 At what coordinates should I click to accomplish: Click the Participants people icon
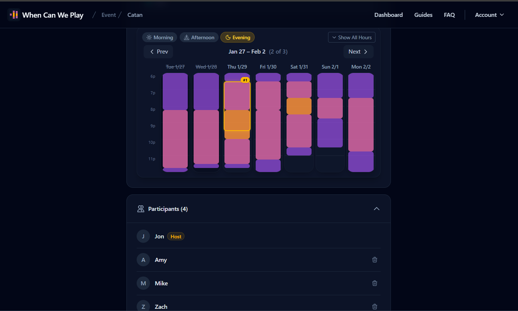point(141,209)
